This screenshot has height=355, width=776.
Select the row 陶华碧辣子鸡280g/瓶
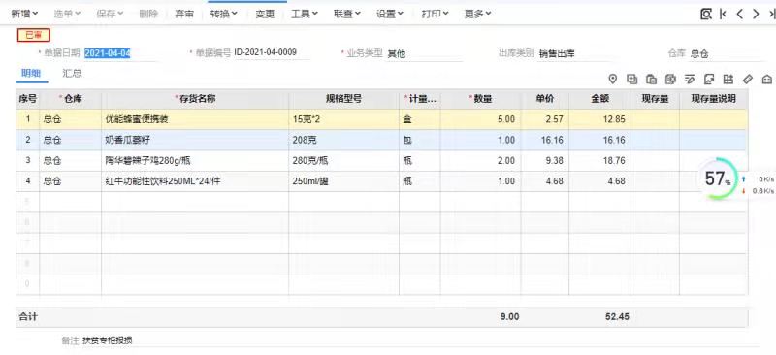[x=381, y=161]
